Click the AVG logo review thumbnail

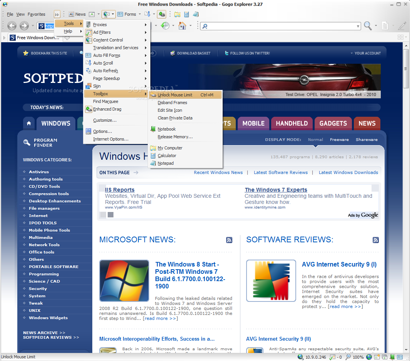click(271, 281)
